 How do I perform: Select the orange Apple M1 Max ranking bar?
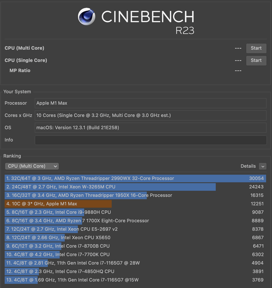pyautogui.click(x=58, y=204)
